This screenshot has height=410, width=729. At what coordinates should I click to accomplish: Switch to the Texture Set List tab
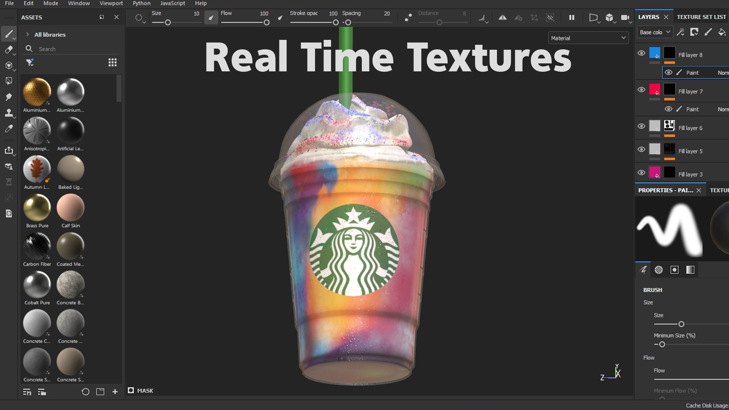coord(701,17)
